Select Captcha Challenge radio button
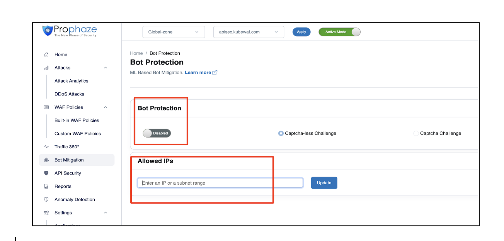The width and height of the screenshot is (504, 241). pos(416,133)
